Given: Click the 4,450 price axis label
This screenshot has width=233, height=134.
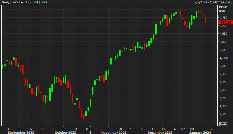Looking at the screenshot, I should (x=223, y=66).
